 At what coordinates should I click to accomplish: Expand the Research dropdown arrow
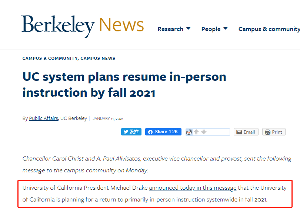pyautogui.click(x=188, y=29)
